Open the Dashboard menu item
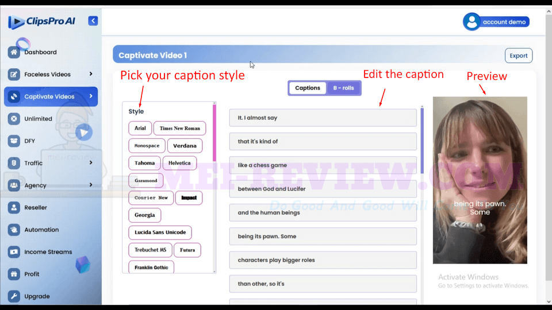Viewport: 552px width, 310px height. pos(40,52)
